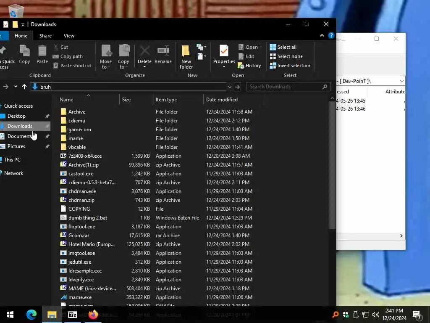Click the Copy icon in Clipboard group
430x323 pixels.
tap(24, 54)
